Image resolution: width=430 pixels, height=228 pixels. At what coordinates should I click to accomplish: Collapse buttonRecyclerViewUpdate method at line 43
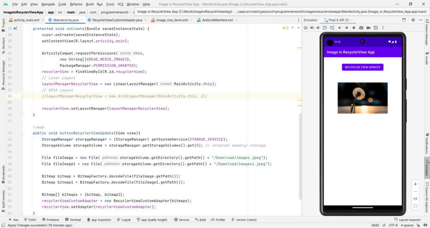pos(23,133)
